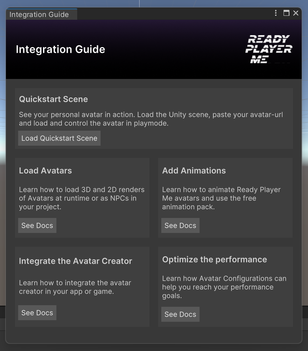
Task: Open the window options kebab menu
Action: pyautogui.click(x=276, y=13)
